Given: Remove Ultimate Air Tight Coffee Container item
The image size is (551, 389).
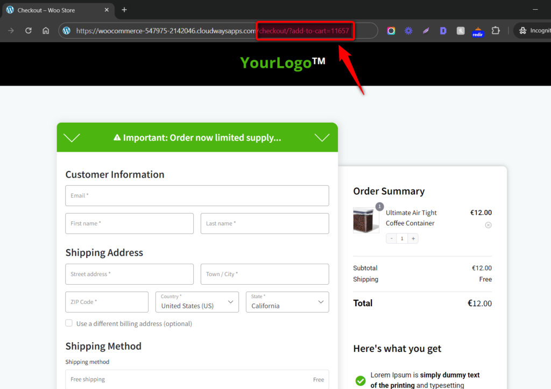Looking at the screenshot, I should 488,225.
